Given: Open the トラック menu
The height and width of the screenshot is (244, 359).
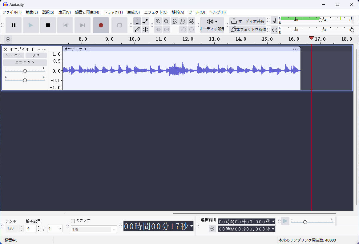Looking at the screenshot, I should tap(113, 12).
